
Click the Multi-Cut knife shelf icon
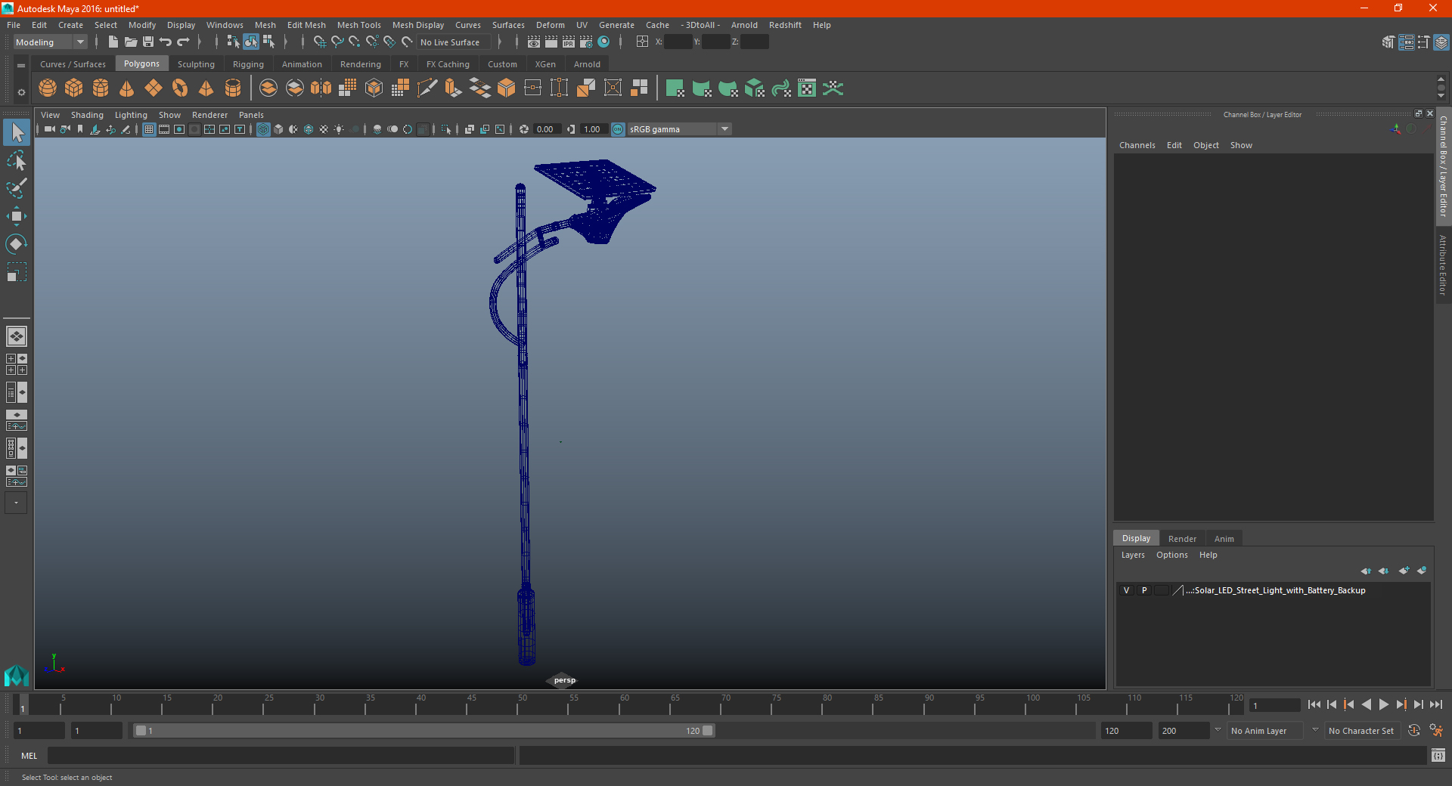tap(427, 88)
